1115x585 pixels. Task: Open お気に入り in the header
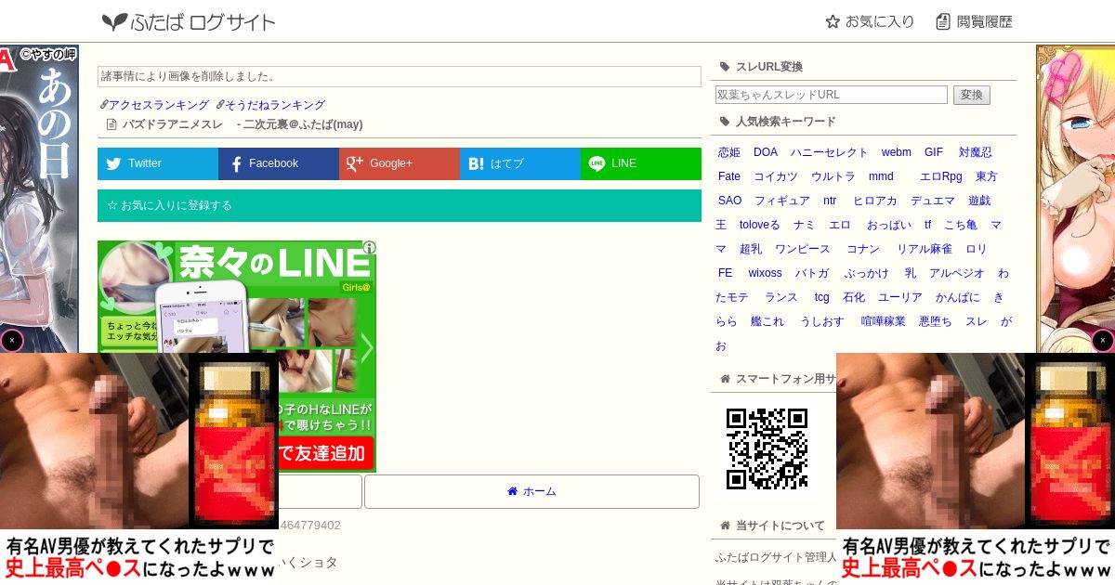pos(870,21)
